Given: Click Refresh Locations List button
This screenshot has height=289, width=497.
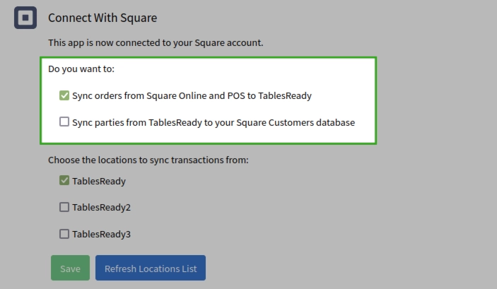Looking at the screenshot, I should [151, 268].
